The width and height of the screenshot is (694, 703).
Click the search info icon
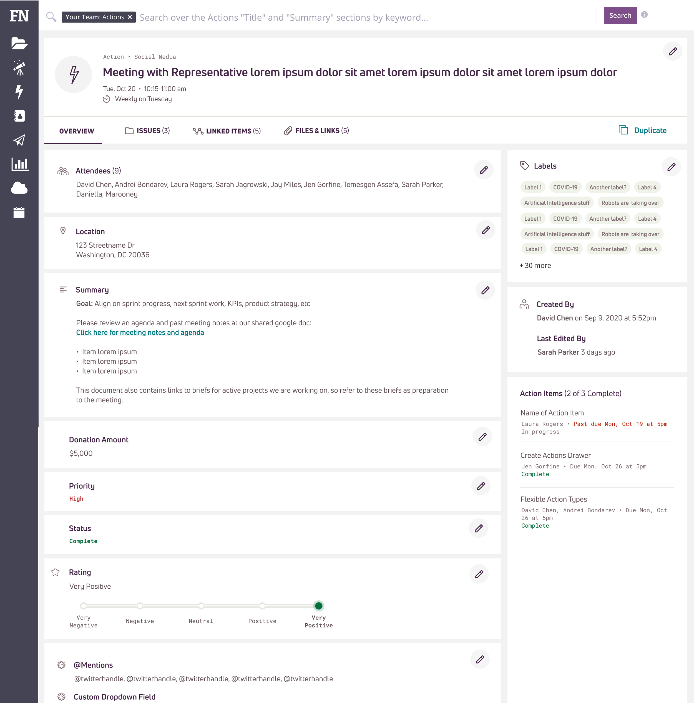pos(644,14)
